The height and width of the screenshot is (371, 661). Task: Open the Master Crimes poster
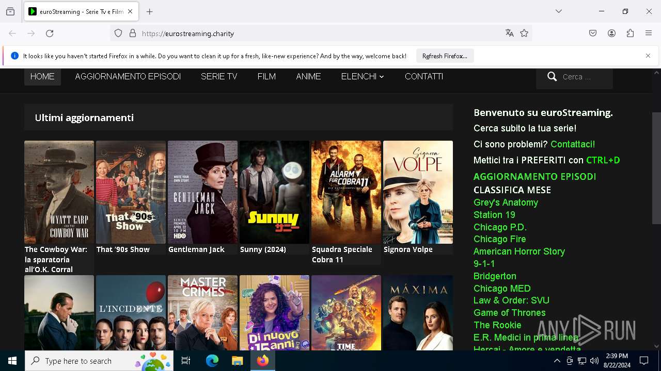click(x=202, y=313)
